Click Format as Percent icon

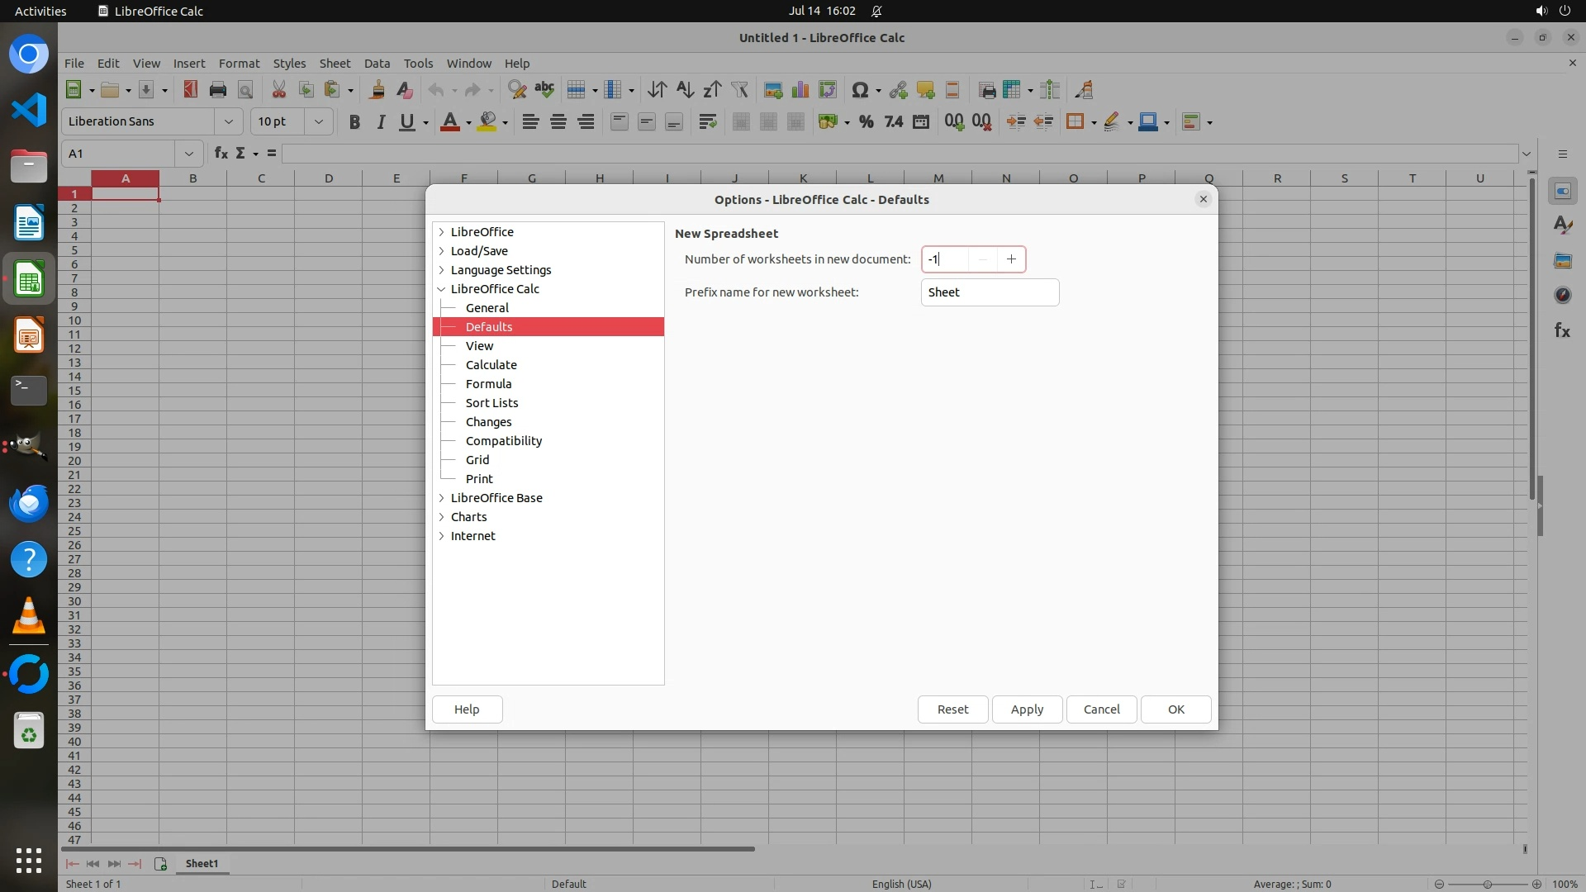pyautogui.click(x=866, y=122)
